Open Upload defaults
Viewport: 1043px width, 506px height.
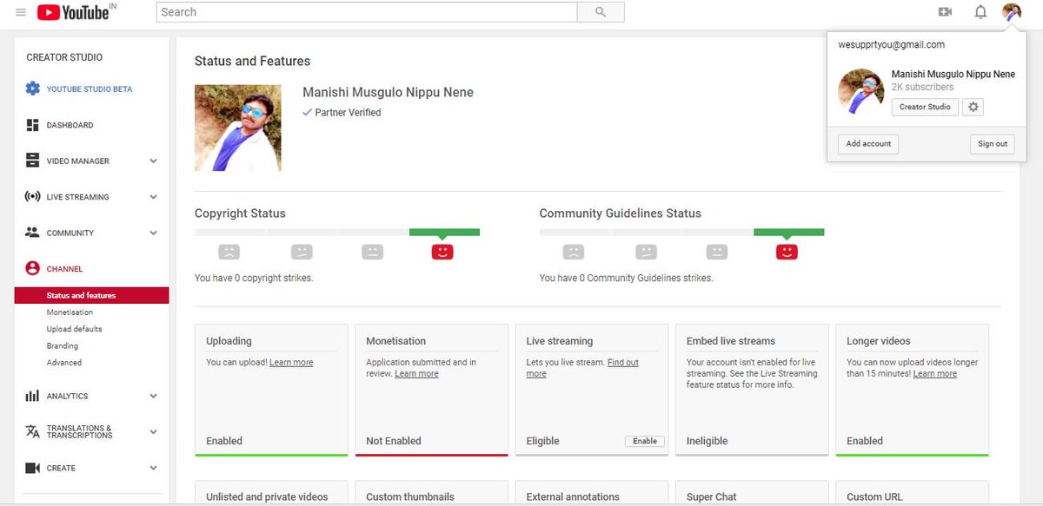point(74,329)
